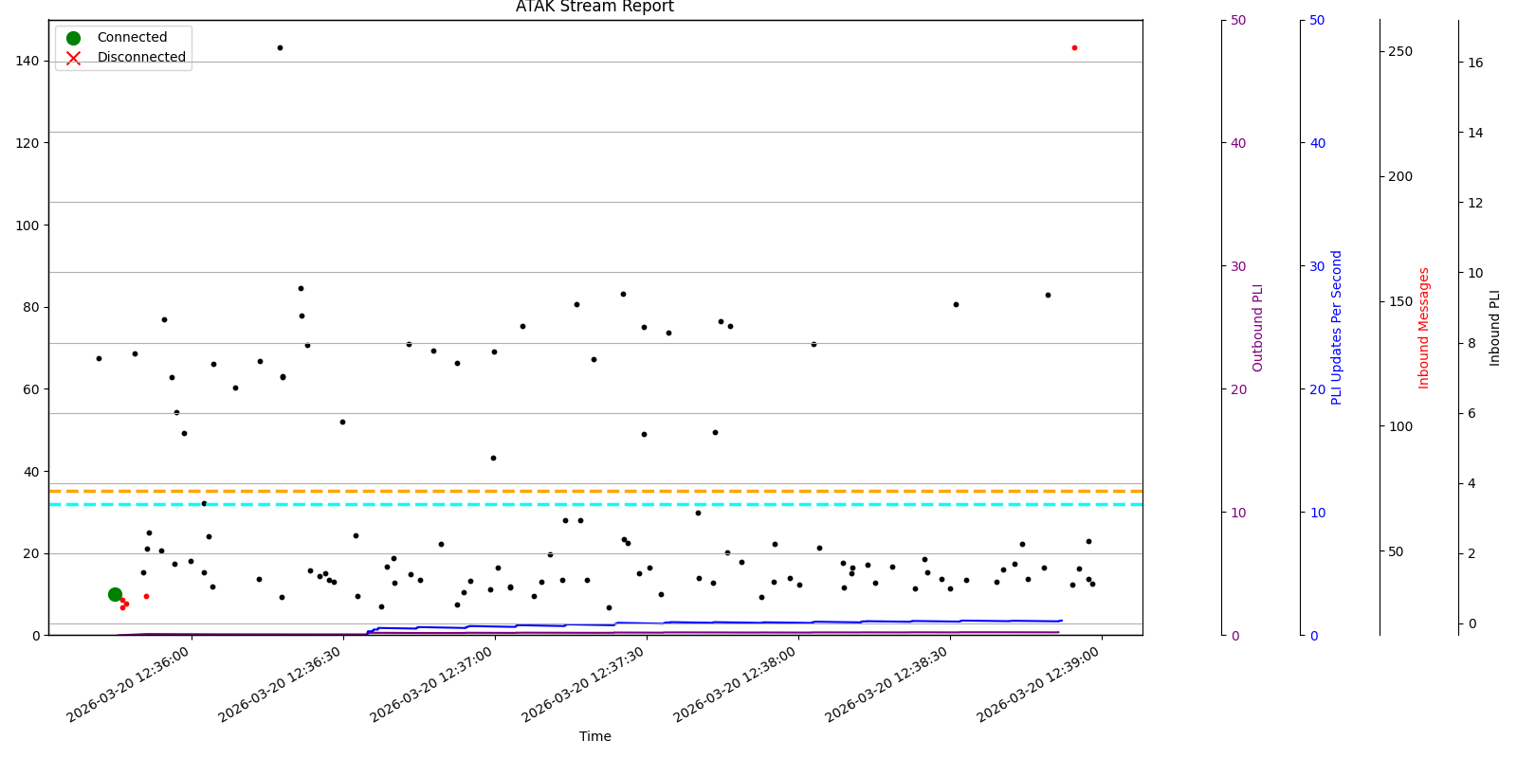Click the green Connected legend marker
This screenshot has width=1517, height=758.
coord(73,38)
